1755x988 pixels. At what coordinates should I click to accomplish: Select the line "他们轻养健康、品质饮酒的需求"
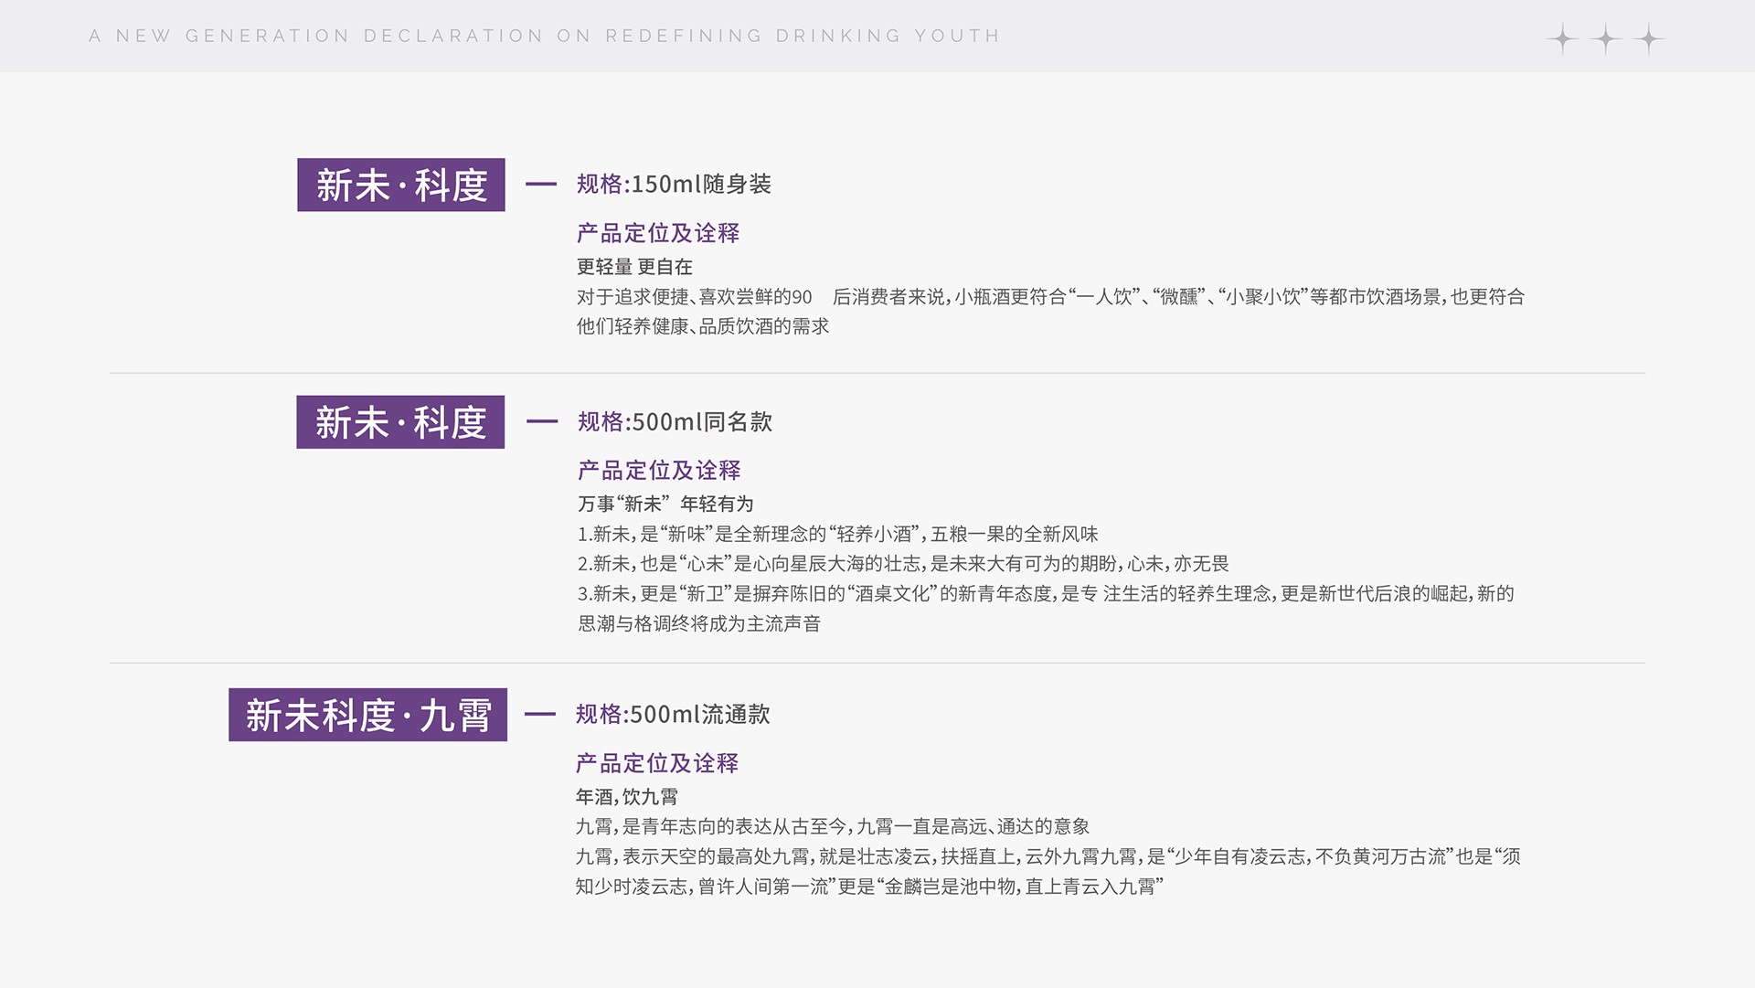click(703, 326)
